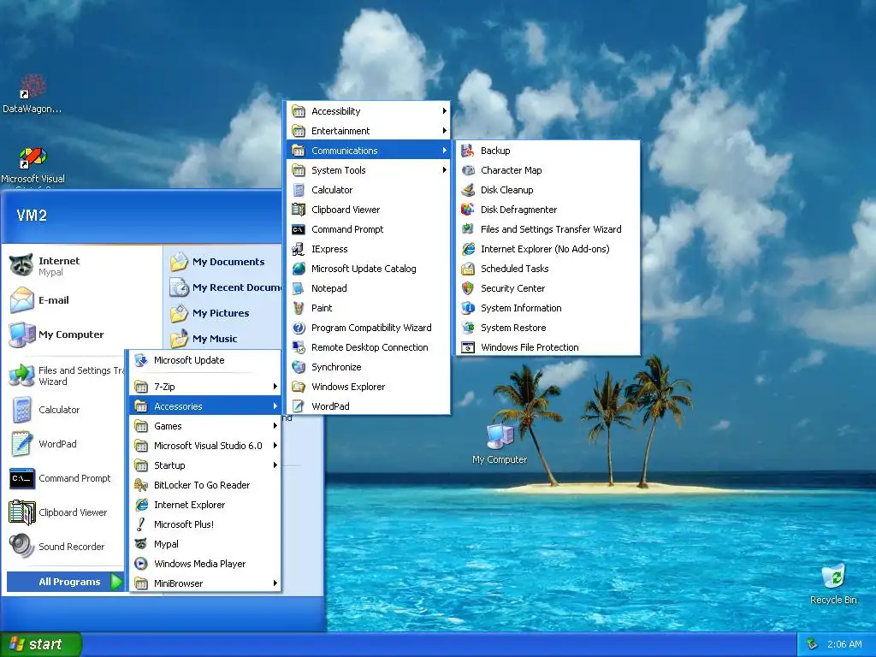
Task: Open IExpress icon
Action: [299, 249]
